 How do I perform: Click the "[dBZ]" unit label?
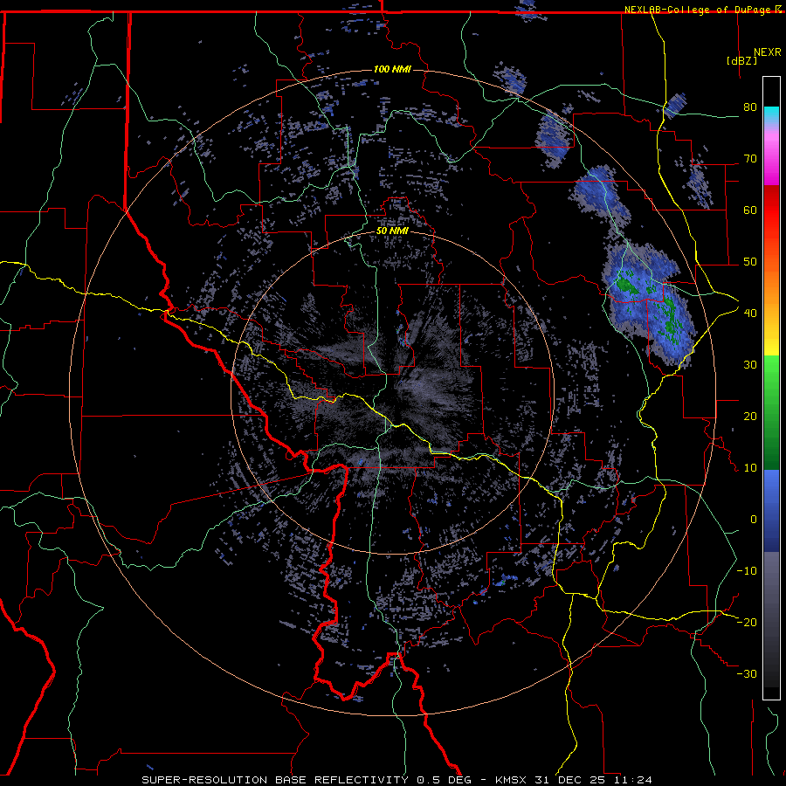[741, 60]
